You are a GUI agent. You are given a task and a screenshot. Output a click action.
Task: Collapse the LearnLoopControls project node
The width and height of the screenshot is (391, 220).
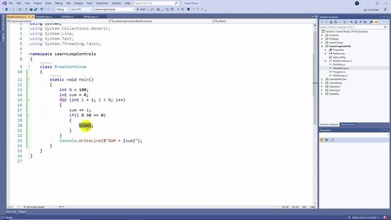tap(322, 46)
